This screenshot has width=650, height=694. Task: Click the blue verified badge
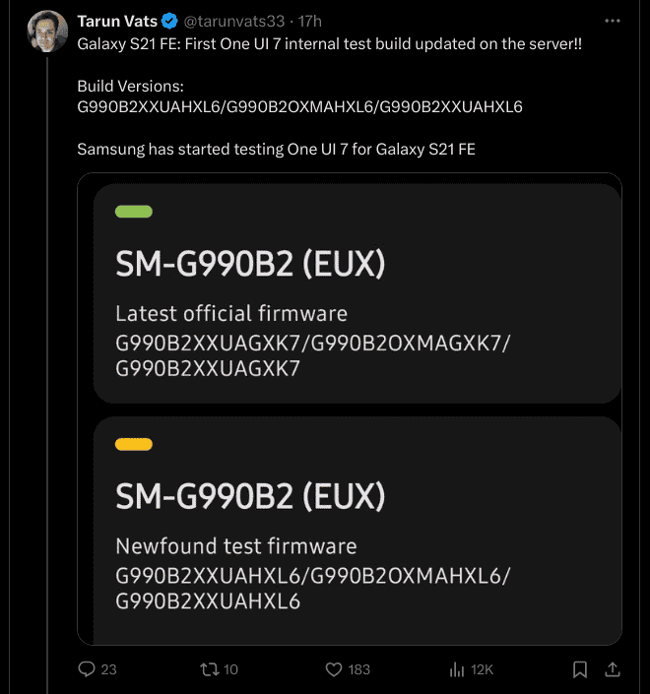click(x=169, y=21)
